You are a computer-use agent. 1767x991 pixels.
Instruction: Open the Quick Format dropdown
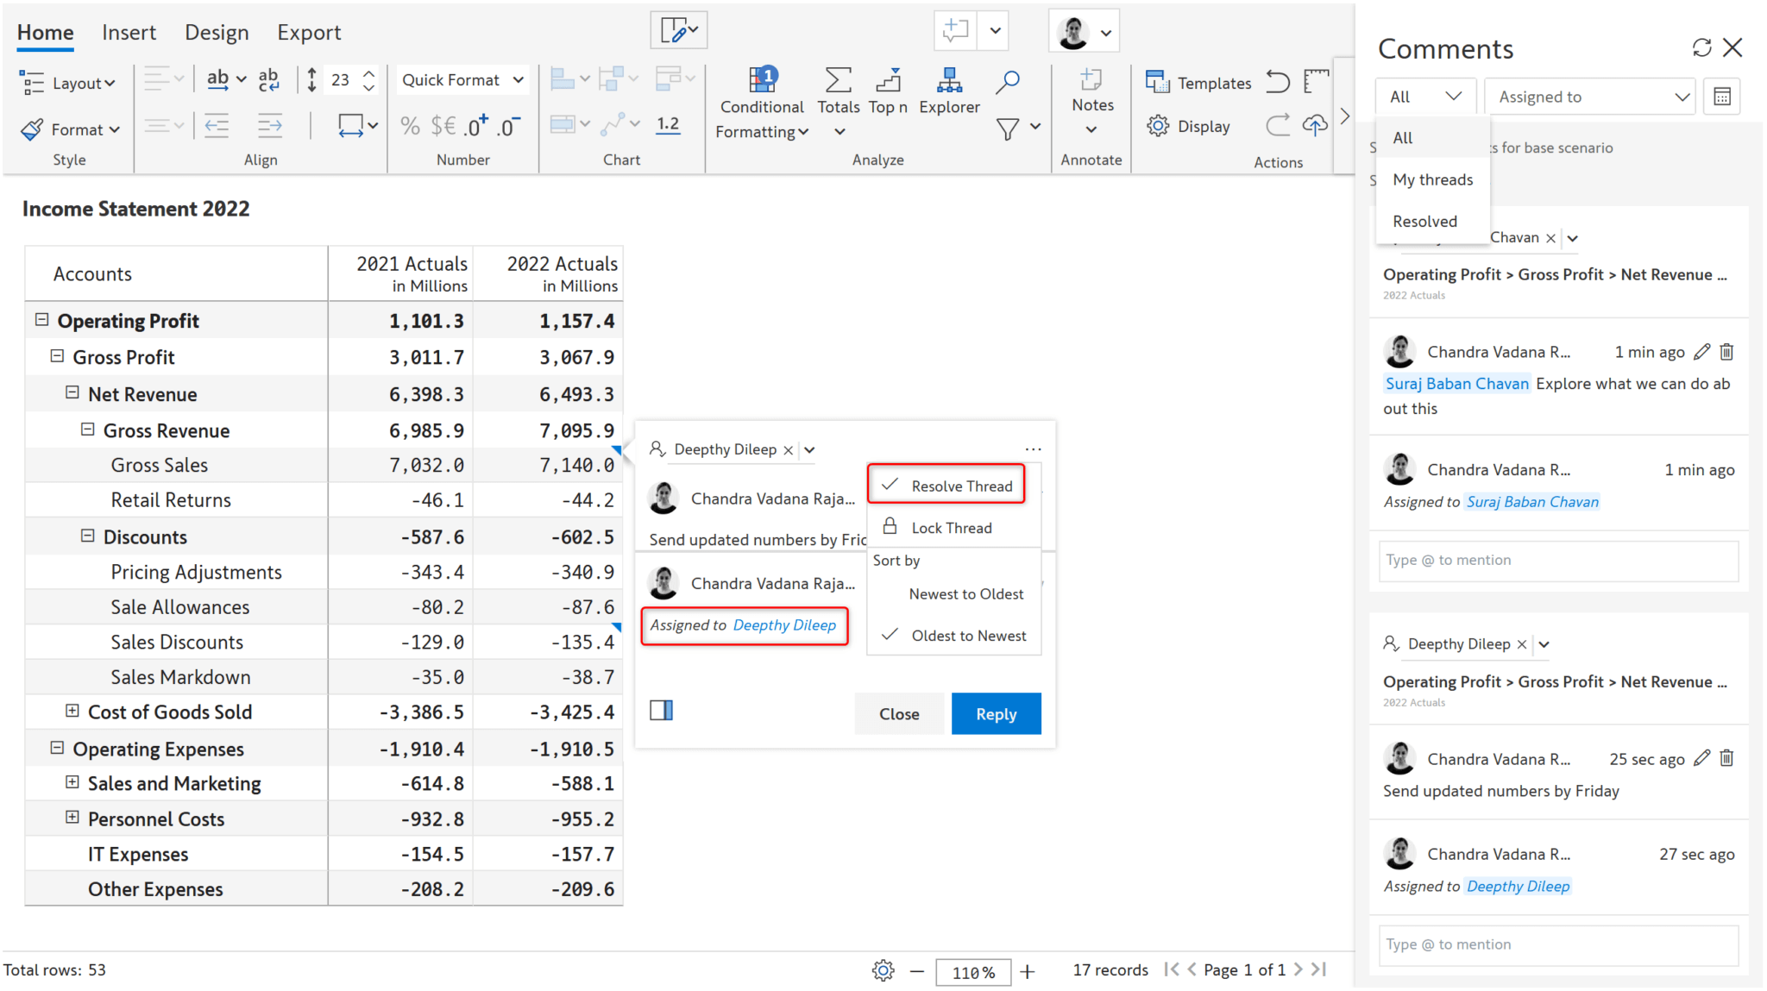[462, 79]
